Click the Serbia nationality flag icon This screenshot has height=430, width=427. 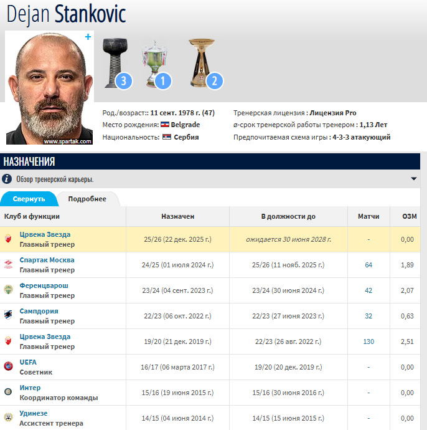(167, 137)
